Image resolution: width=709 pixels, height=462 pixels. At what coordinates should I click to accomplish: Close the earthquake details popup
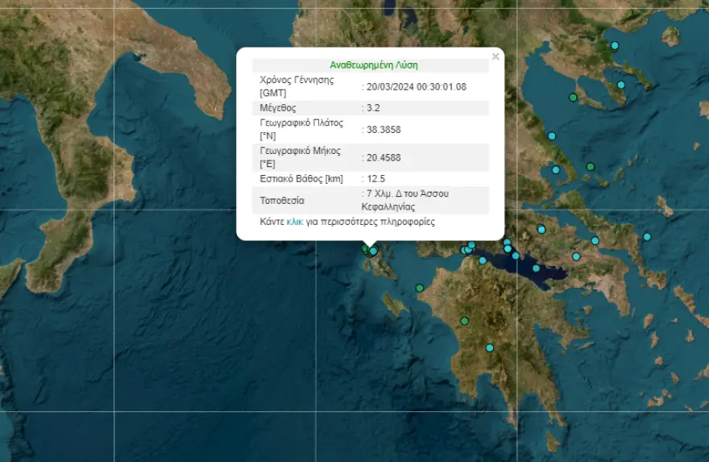click(495, 56)
